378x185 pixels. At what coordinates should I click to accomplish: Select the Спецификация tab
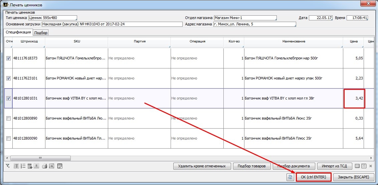[x=18, y=32]
